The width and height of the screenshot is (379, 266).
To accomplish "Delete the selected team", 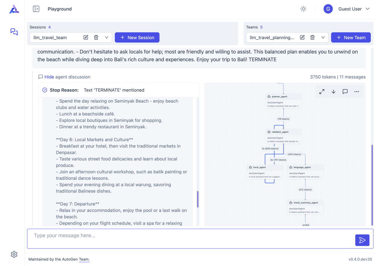I will pos(313,37).
